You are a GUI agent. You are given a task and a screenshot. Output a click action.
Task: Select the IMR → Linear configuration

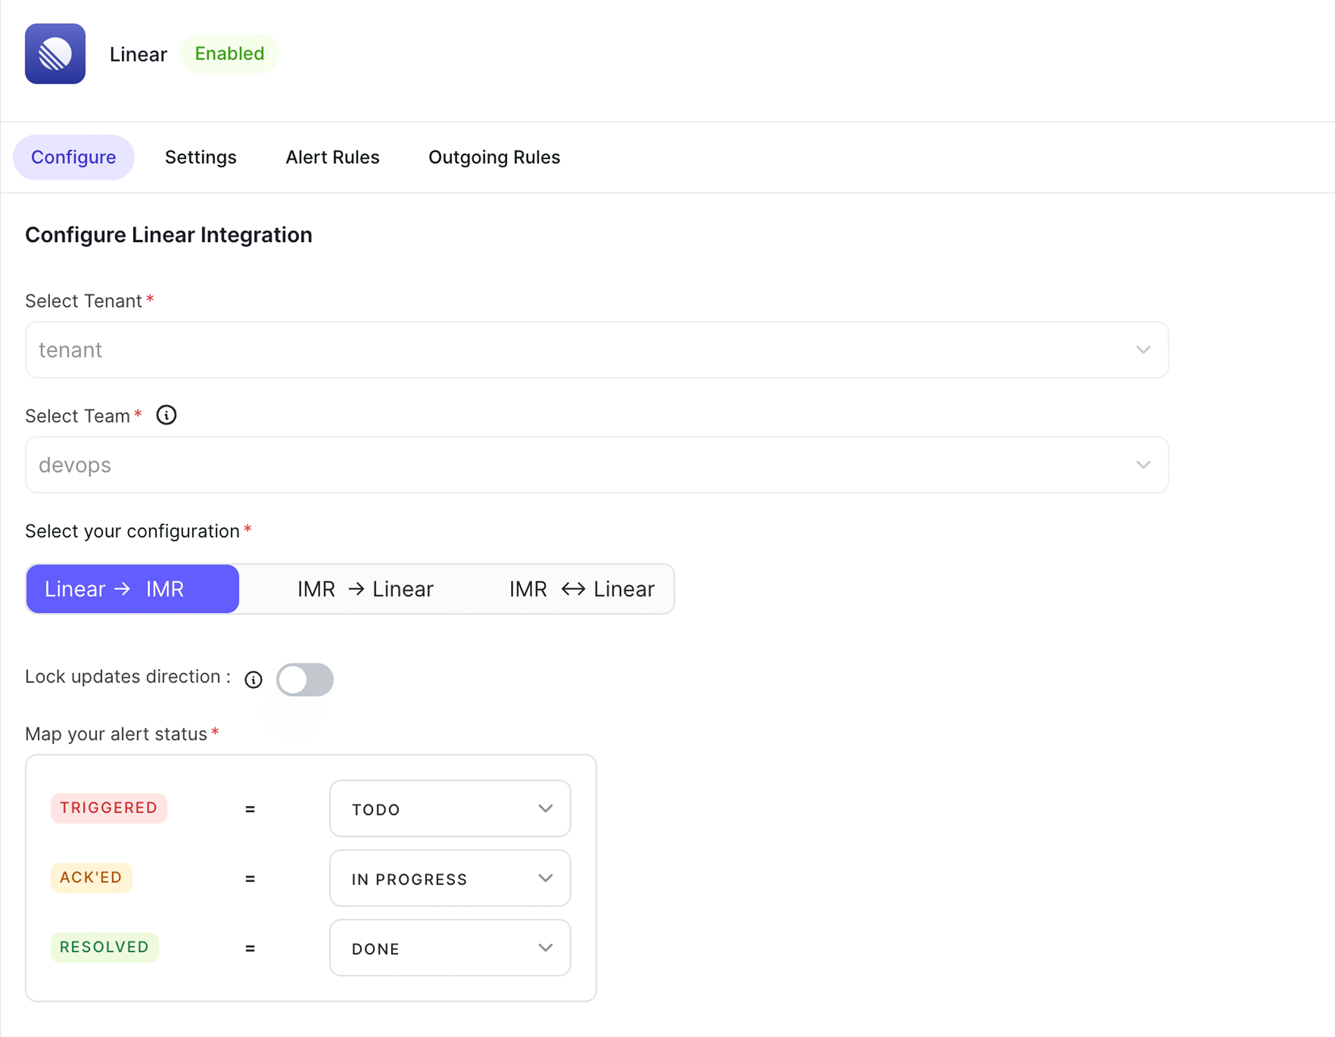(365, 589)
